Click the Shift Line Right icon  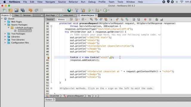pyautogui.click(x=138, y=19)
